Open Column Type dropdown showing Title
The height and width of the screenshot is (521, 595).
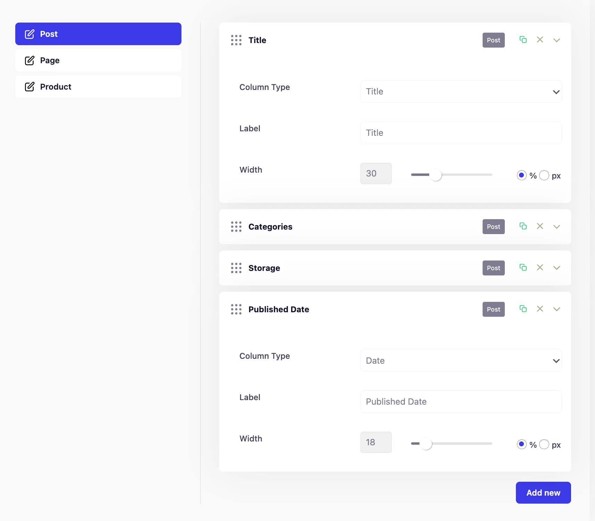coord(461,92)
